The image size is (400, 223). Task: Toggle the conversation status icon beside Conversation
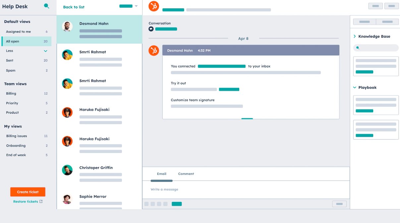pyautogui.click(x=151, y=29)
